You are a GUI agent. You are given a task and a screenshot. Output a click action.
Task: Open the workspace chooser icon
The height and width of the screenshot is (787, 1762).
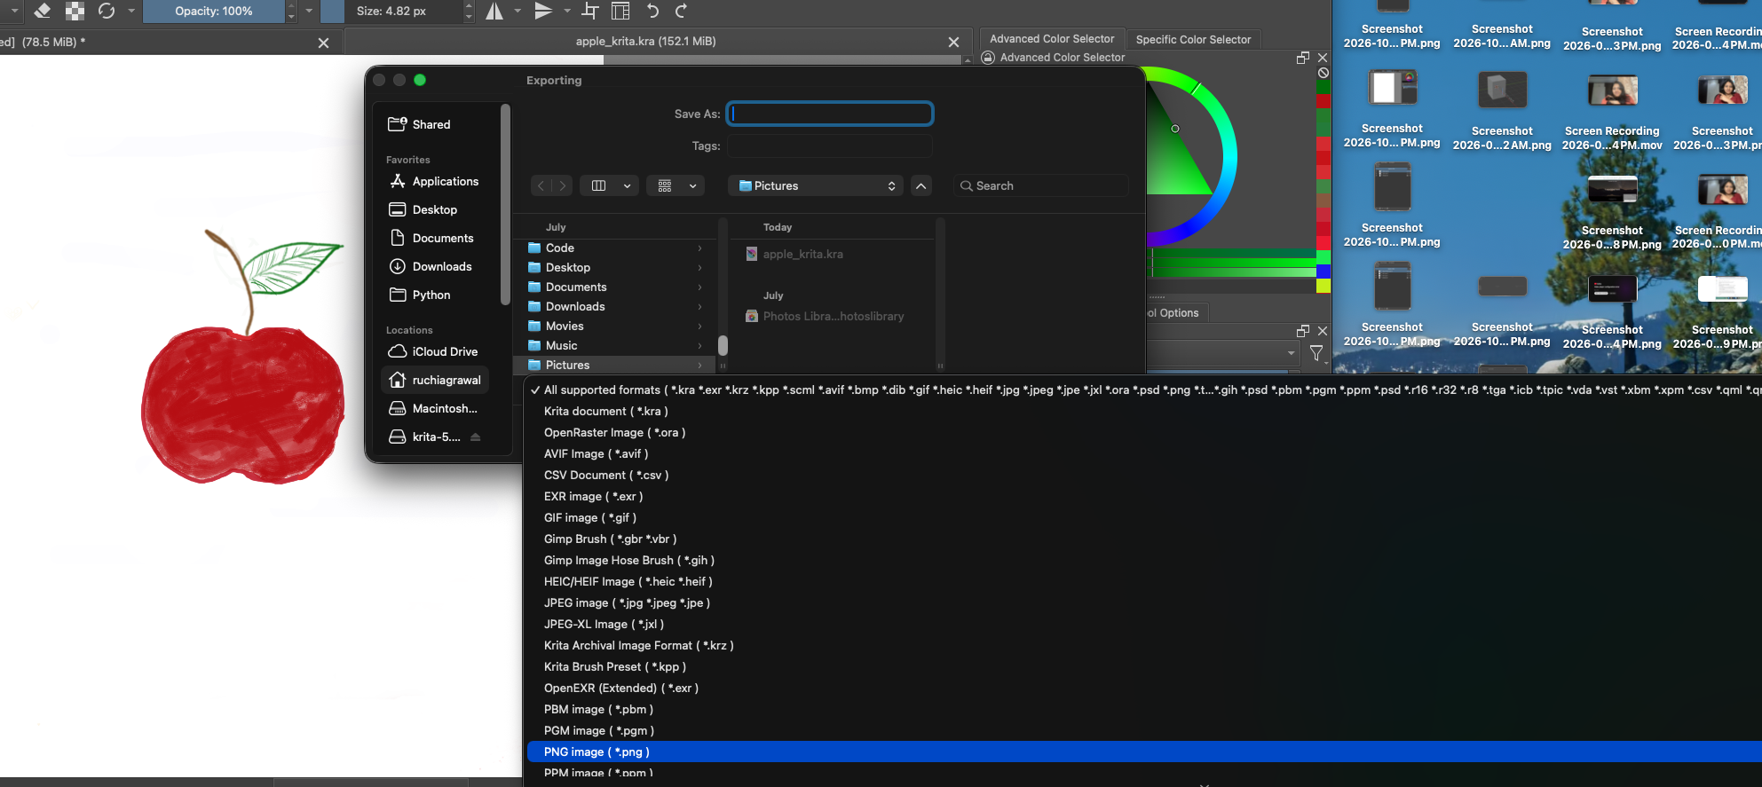(x=620, y=11)
